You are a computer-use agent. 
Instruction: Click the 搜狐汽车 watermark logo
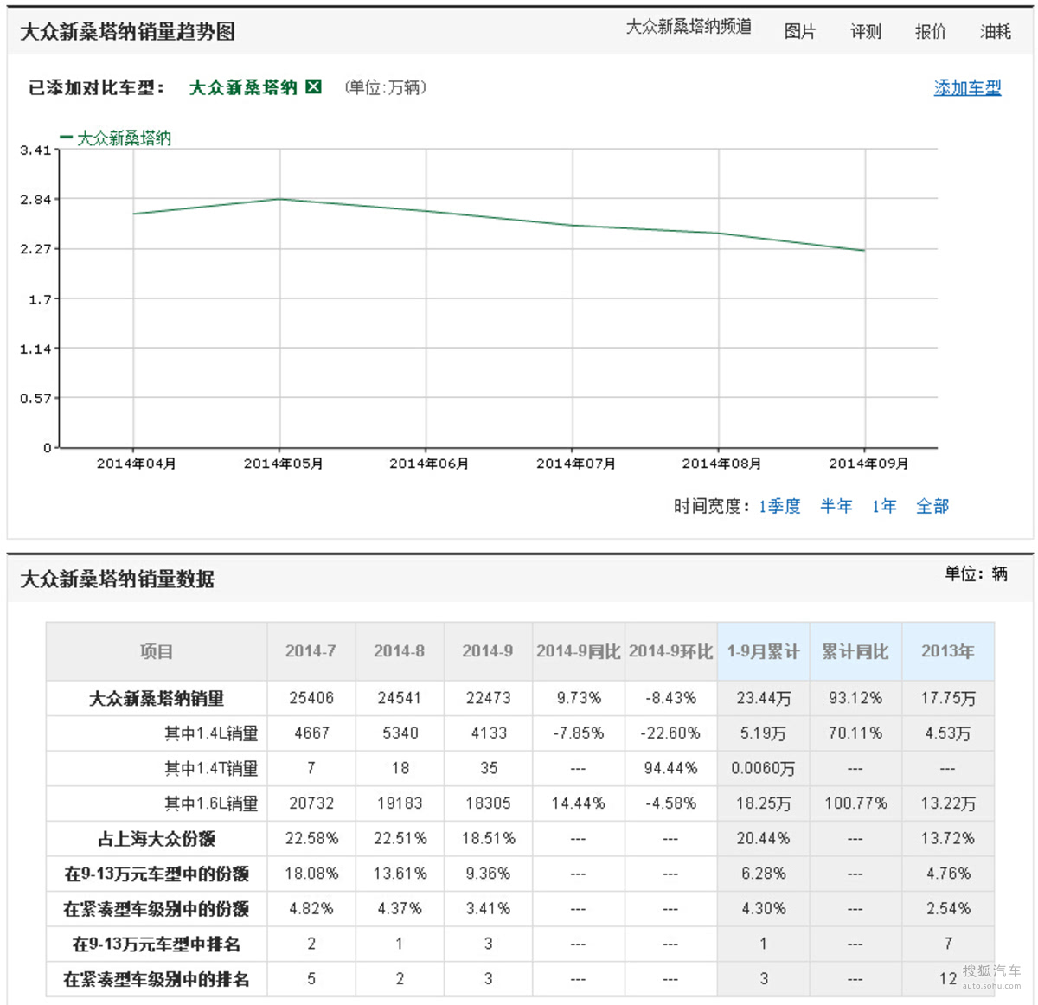click(991, 976)
